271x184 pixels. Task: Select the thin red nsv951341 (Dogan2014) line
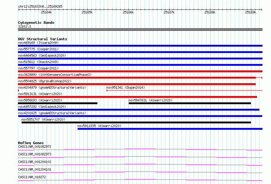[185, 90]
